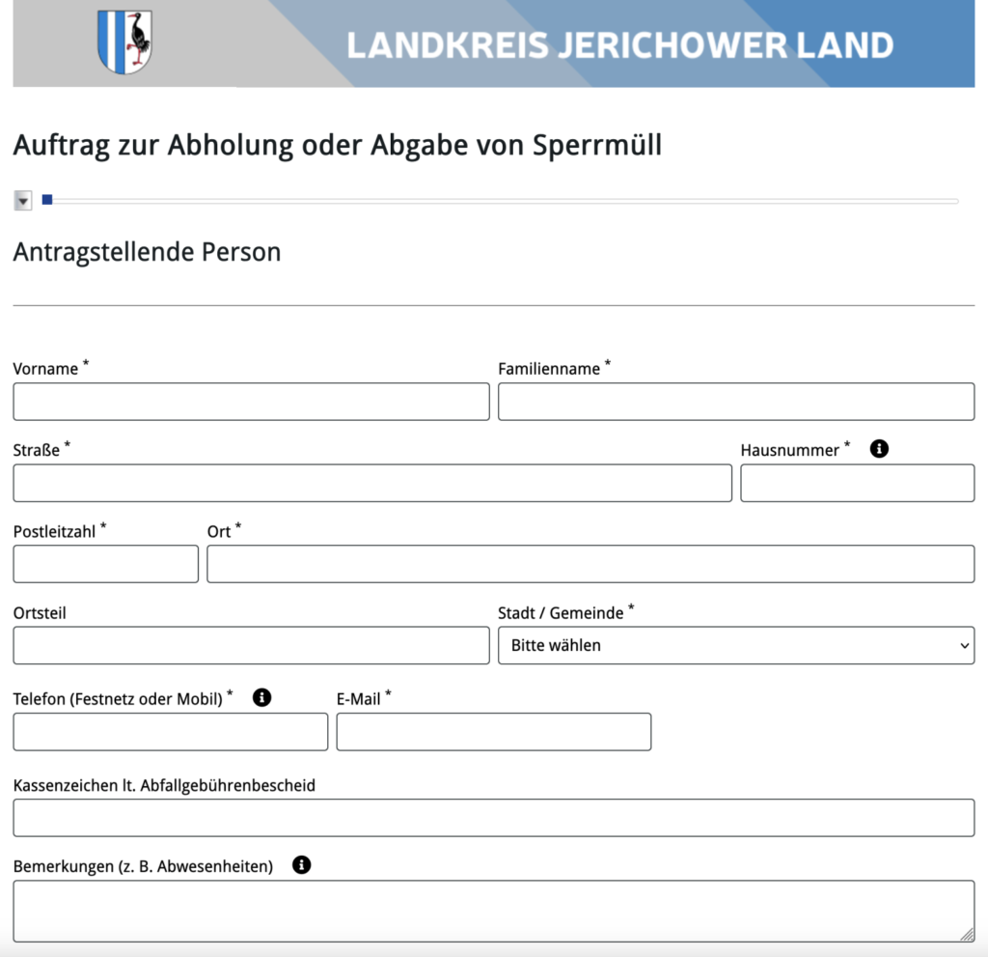Viewport: 988px width, 957px height.
Task: Show info for Bemerkungen field
Action: point(301,865)
